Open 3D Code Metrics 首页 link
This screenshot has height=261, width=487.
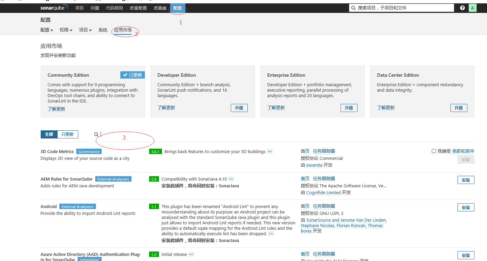coord(305,151)
